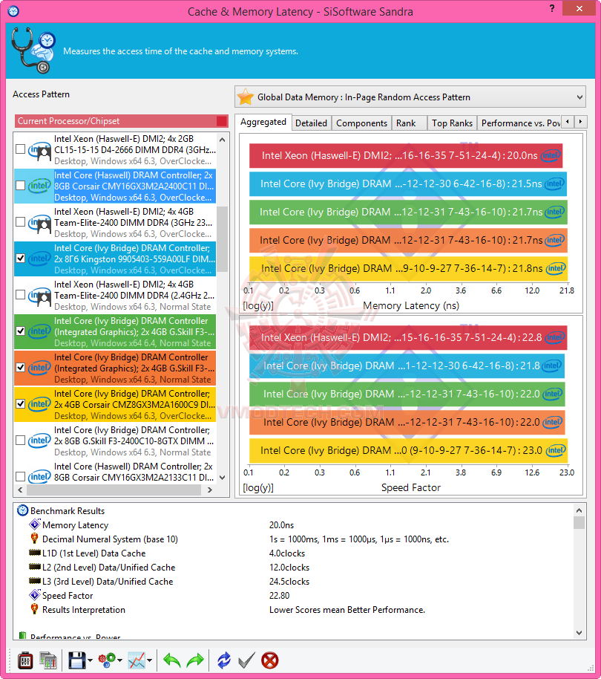Switch to the Performance vs. Power tab
Screen dimensions: 601x679
point(520,123)
